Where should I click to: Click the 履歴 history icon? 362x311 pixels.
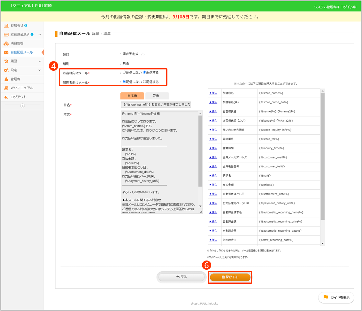6,61
